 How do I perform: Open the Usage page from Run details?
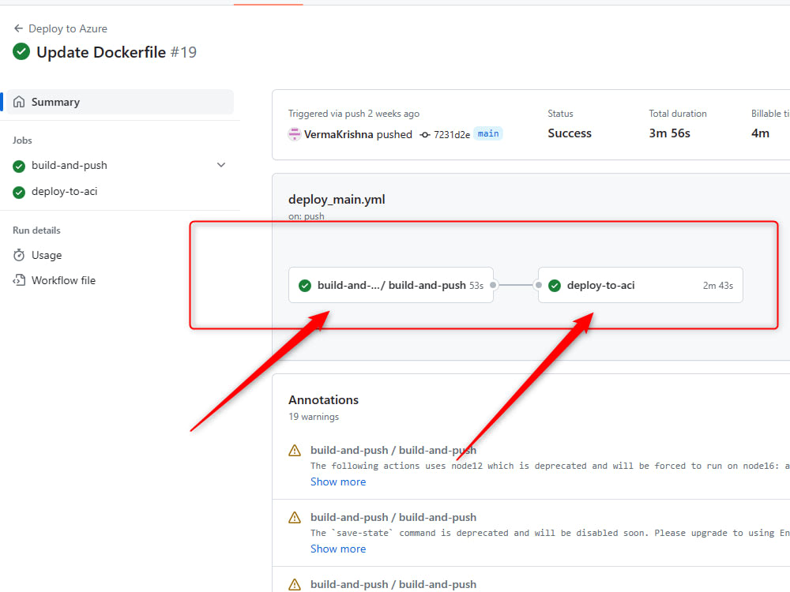tap(46, 255)
